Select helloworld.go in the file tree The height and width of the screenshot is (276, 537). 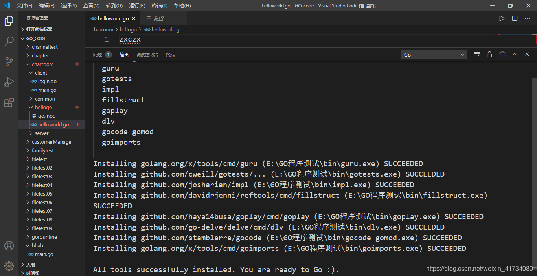(52, 124)
